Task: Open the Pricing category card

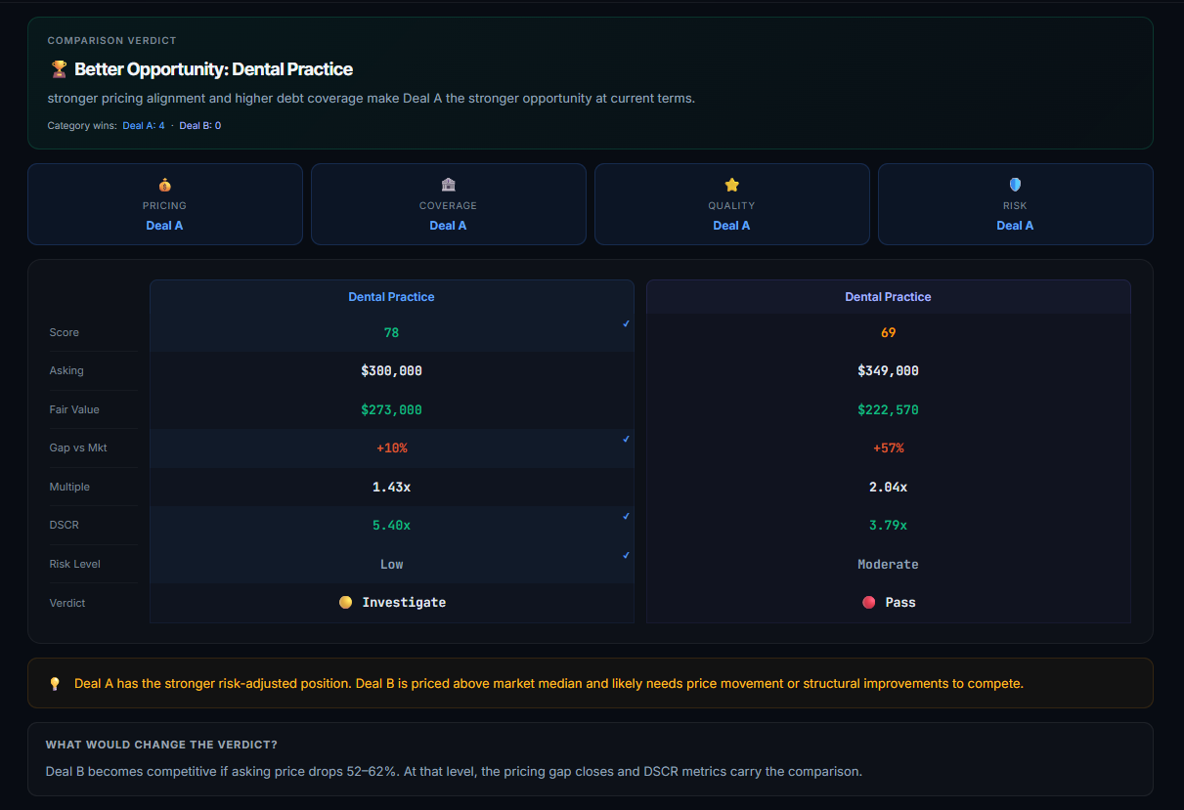Action: [164, 204]
